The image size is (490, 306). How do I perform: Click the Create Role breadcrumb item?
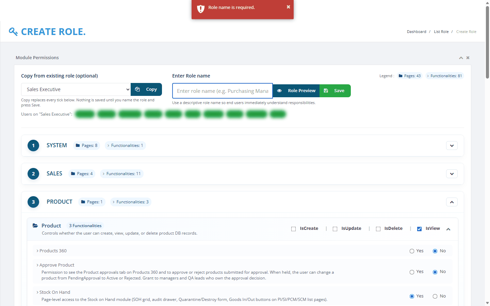[466, 32]
